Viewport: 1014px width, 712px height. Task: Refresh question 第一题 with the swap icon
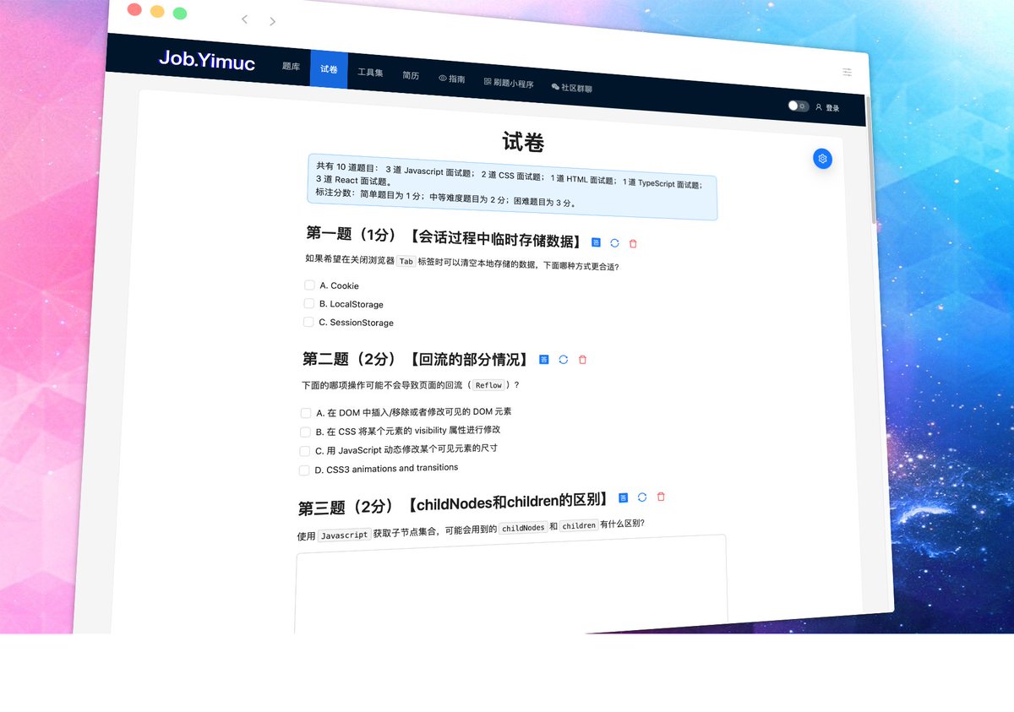click(x=614, y=243)
